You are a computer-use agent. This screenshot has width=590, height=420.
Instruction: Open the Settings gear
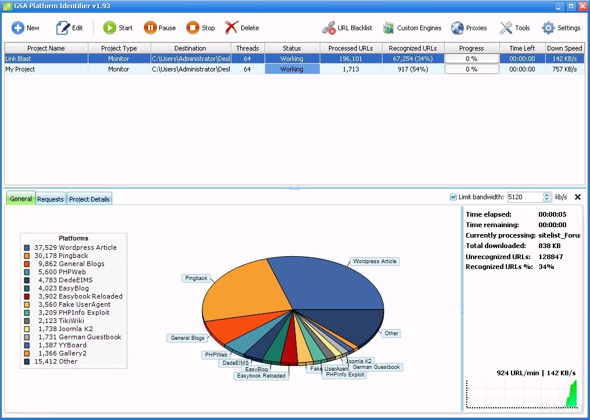(548, 28)
